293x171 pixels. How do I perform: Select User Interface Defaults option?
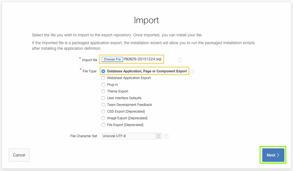pyautogui.click(x=103, y=98)
